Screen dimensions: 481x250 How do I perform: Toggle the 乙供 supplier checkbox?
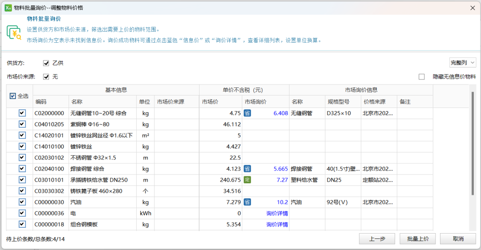(46, 63)
